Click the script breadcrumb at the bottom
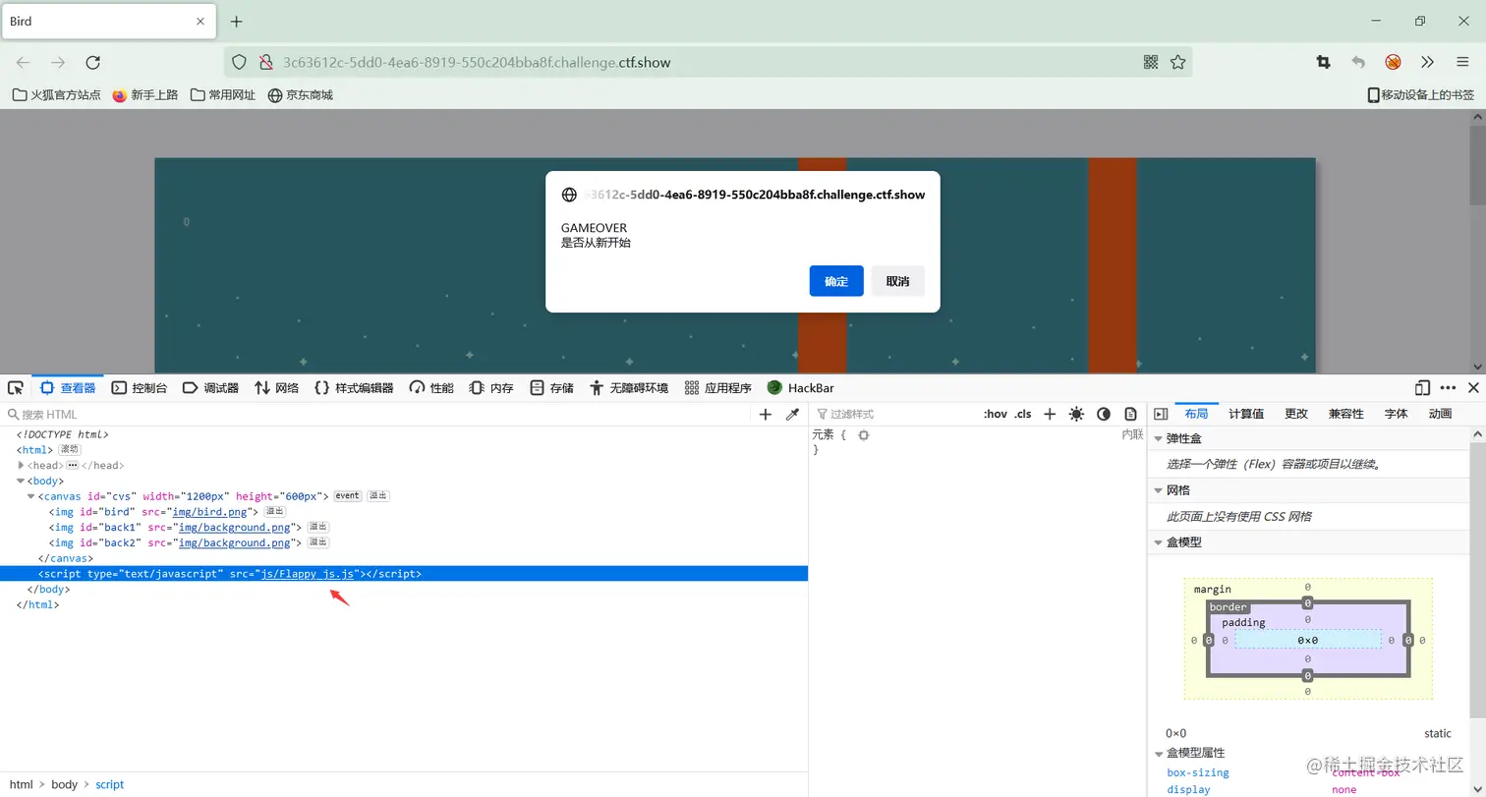This screenshot has width=1486, height=797. tap(109, 784)
